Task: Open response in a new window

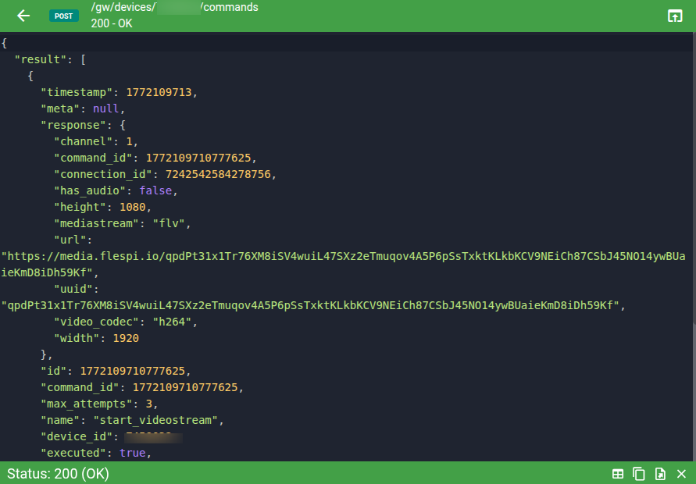Action: tap(674, 16)
